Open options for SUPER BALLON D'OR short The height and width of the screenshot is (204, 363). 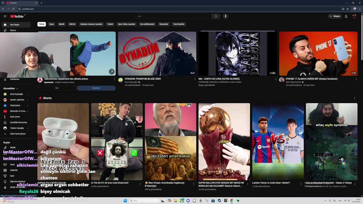[247, 184]
